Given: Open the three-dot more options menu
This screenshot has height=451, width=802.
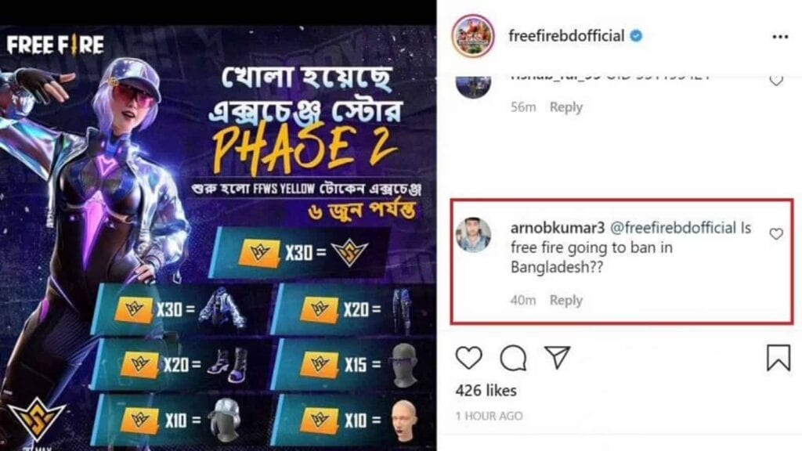Looking at the screenshot, I should [780, 36].
